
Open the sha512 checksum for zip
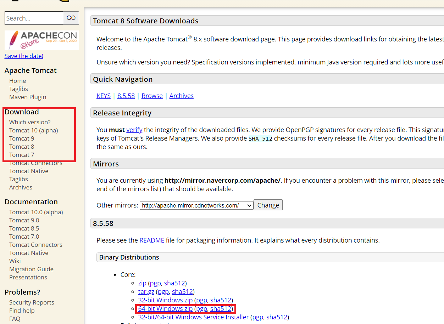174,283
